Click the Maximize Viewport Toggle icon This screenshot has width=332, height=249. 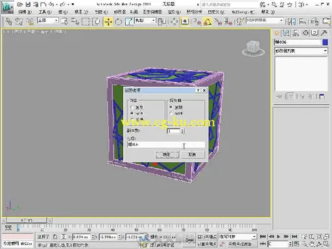[326, 244]
